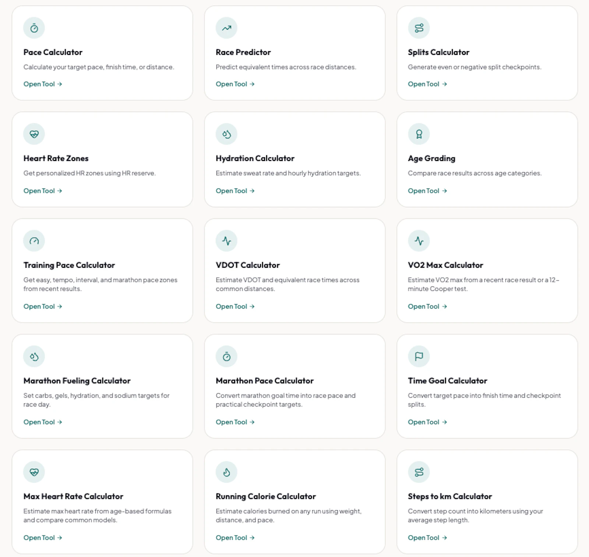The image size is (589, 557).
Task: Click description starting 'Estimate calories burned on any run'
Action: (289, 515)
